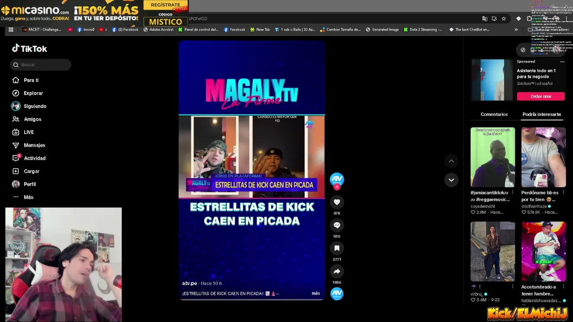The width and height of the screenshot is (573, 322).
Task: Click the Amigos people icon
Action: (x=16, y=119)
